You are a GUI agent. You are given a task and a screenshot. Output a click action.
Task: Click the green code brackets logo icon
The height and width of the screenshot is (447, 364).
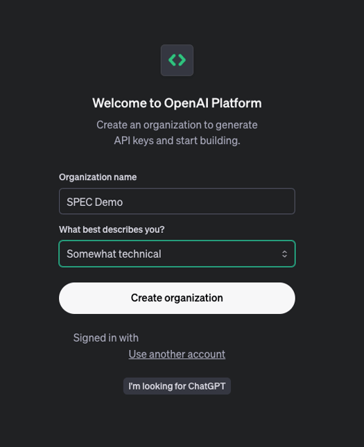(177, 60)
